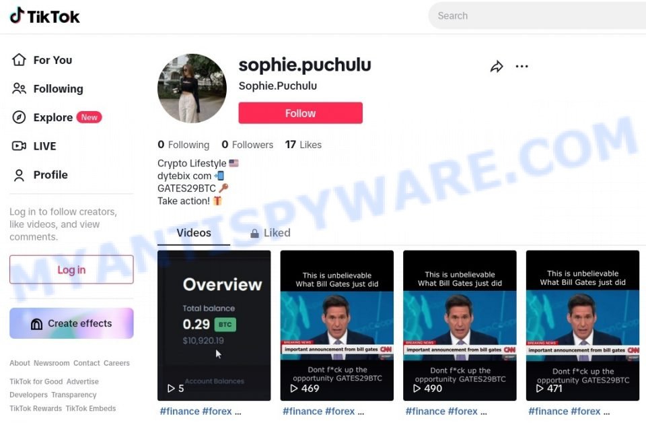The height and width of the screenshot is (423, 646).
Task: Click the For You home icon
Action: pos(19,60)
